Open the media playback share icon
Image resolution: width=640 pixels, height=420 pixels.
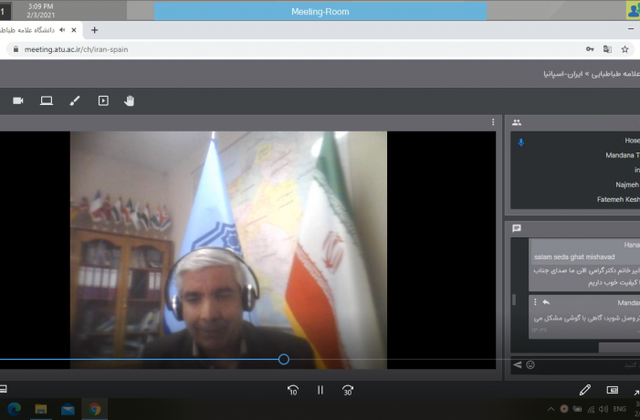tap(103, 100)
